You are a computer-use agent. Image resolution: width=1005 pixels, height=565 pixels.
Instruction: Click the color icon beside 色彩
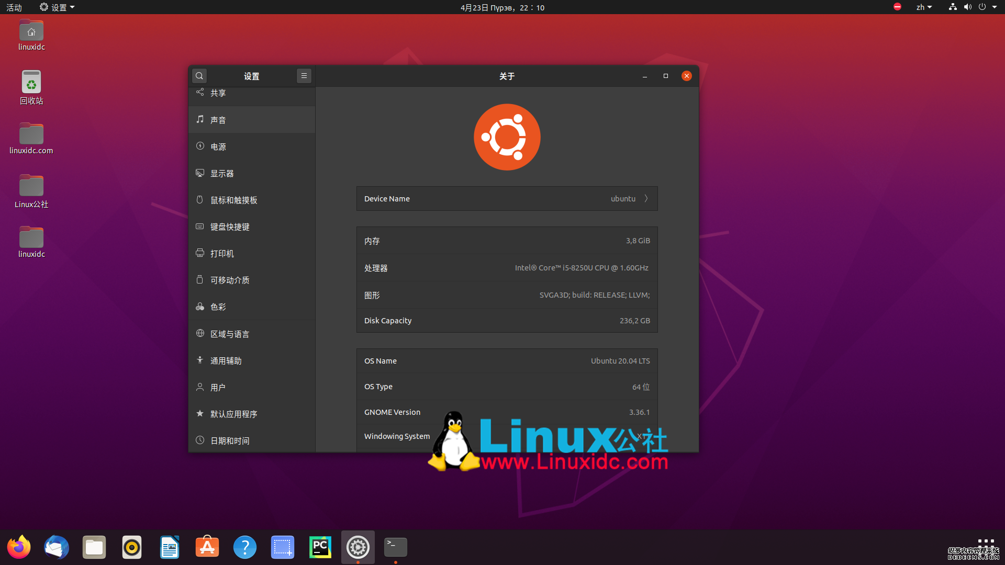200,307
